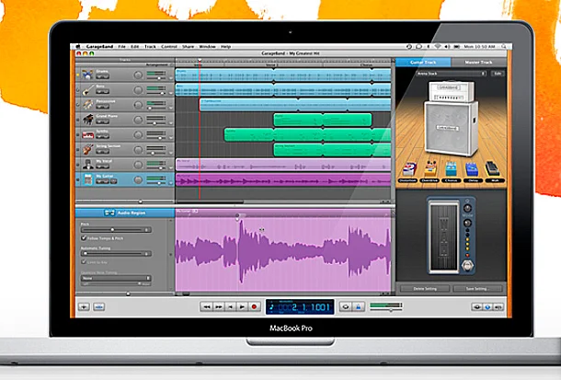
Task: Switch to the Guitar Track tab
Action: [x=423, y=63]
